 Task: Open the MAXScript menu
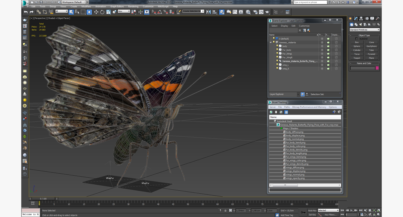coord(163,7)
